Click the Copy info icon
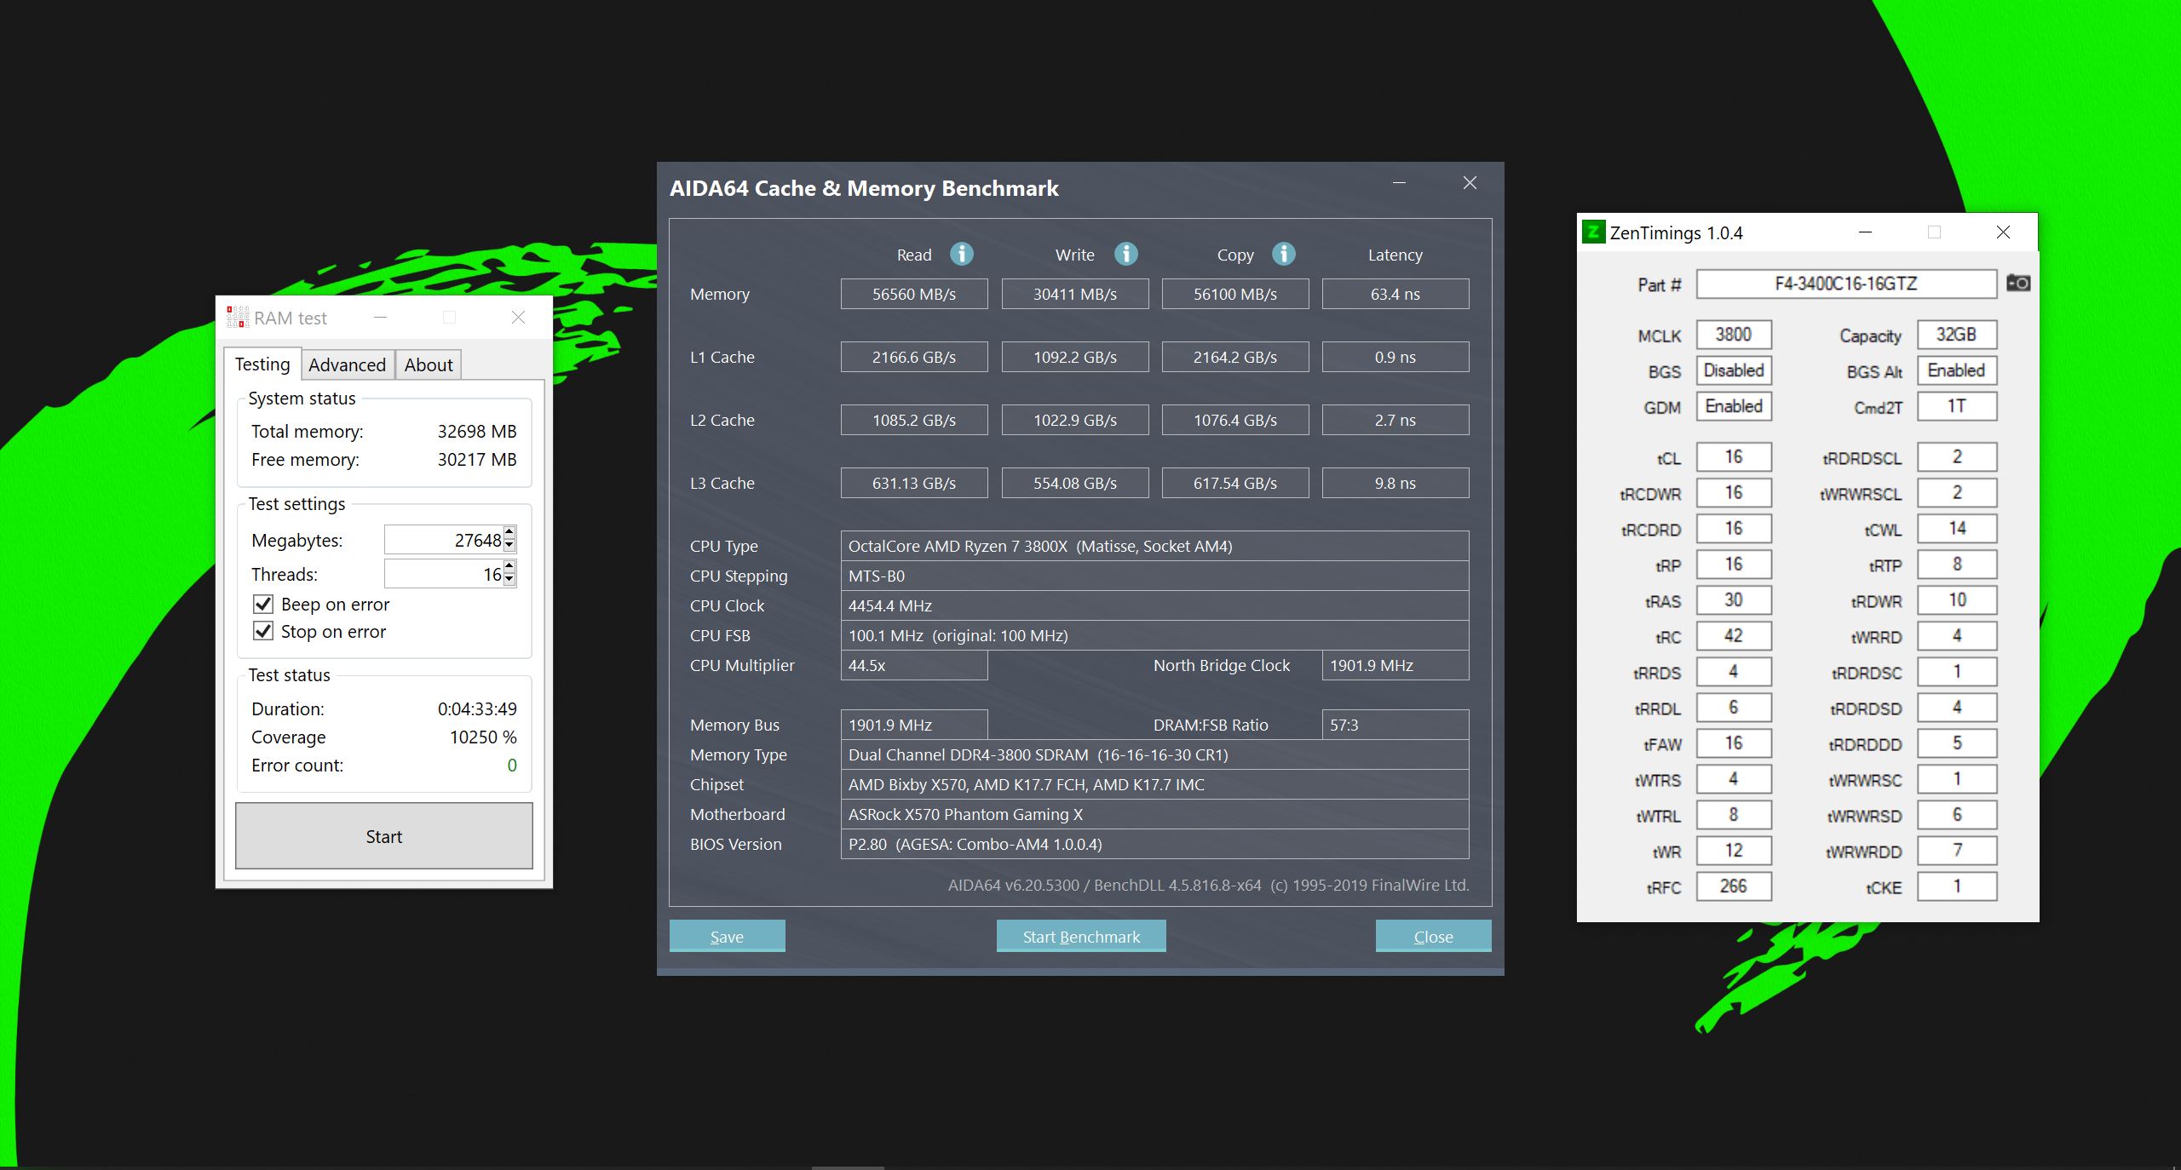The width and height of the screenshot is (2181, 1170). point(1283,254)
